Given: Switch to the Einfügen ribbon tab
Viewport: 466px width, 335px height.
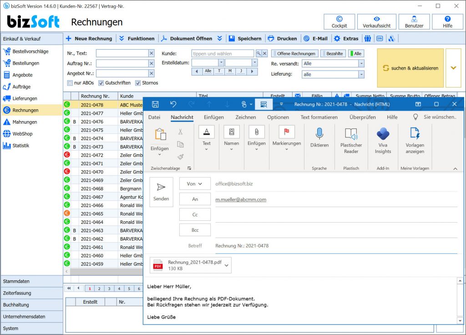Looking at the screenshot, I should coord(213,117).
